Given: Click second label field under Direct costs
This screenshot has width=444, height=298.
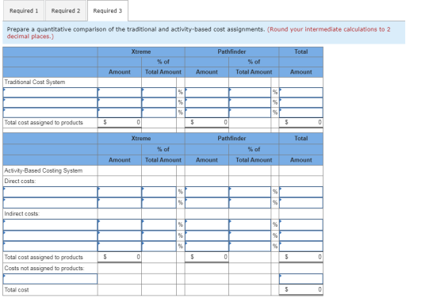Looking at the screenshot, I should coord(50,203).
